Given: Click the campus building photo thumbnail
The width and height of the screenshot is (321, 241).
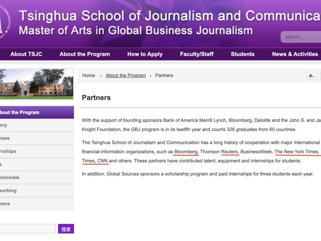Looking at the screenshot, I should click(37, 84).
